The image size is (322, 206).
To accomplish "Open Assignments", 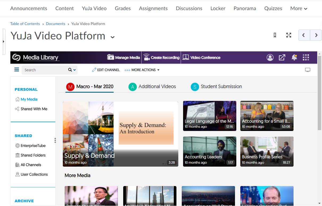I will pyautogui.click(x=153, y=9).
